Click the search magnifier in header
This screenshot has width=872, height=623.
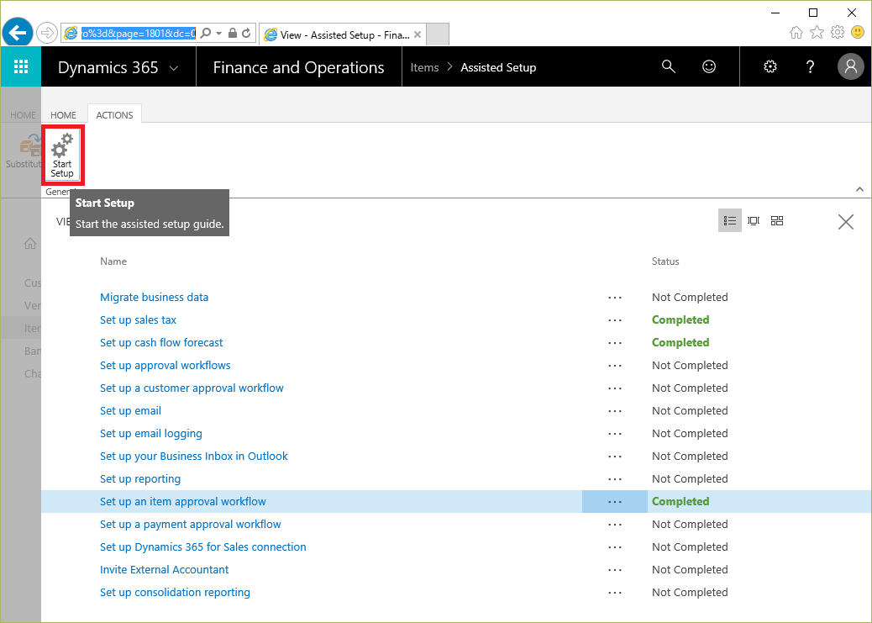(669, 67)
